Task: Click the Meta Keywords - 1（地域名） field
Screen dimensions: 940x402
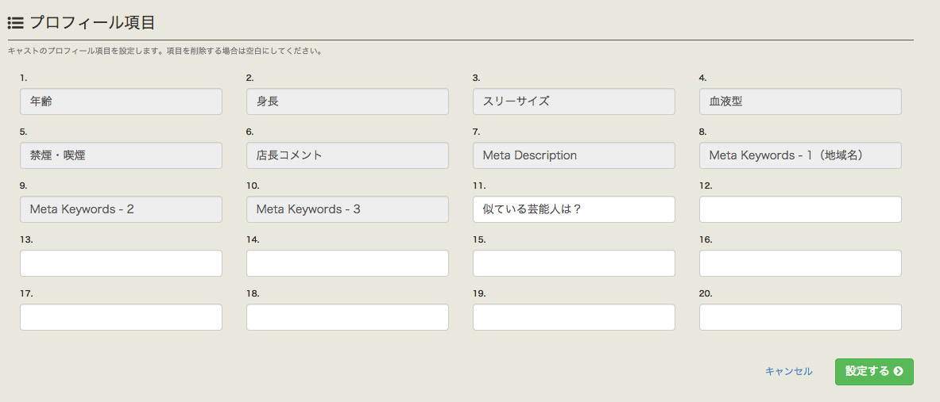Action: (800, 155)
